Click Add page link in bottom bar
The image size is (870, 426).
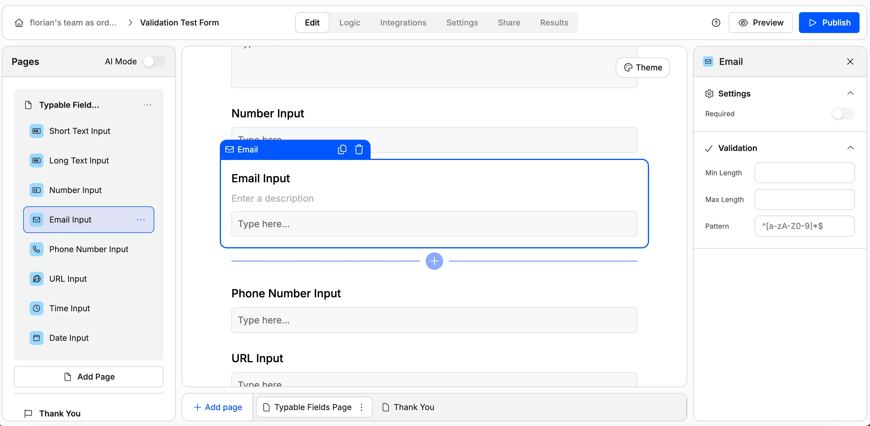pyautogui.click(x=218, y=407)
